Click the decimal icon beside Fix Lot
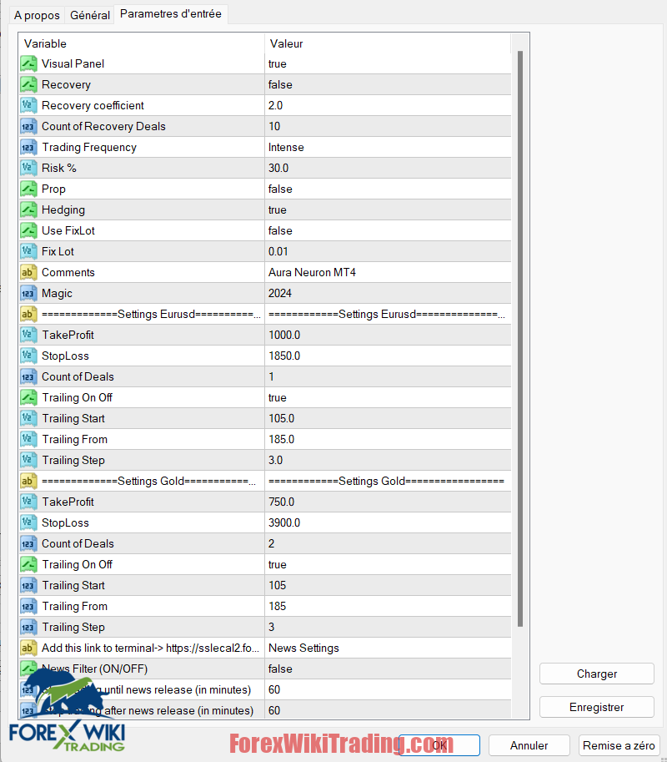This screenshot has height=762, width=667. tap(28, 251)
